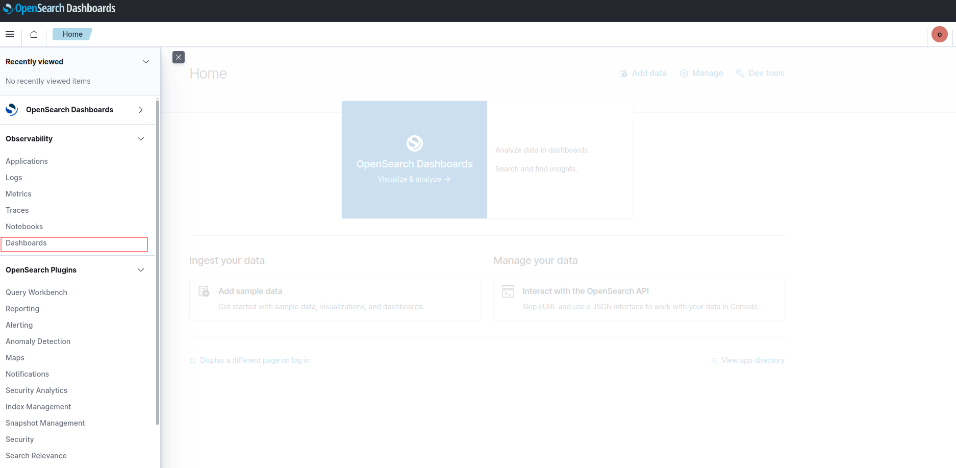Click the Manage link
This screenshot has height=468, width=956.
pyautogui.click(x=708, y=73)
